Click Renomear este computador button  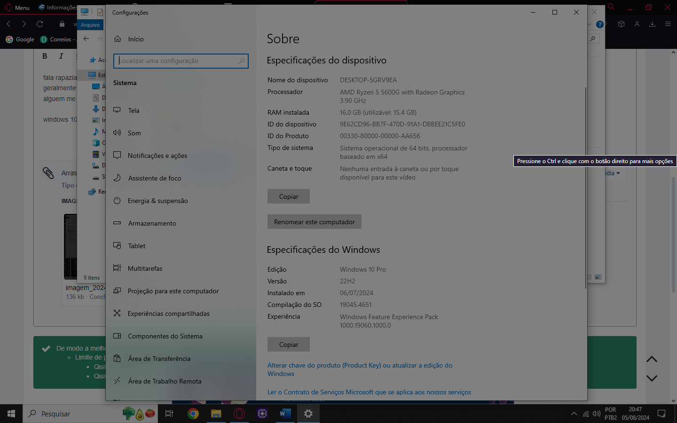coord(315,222)
